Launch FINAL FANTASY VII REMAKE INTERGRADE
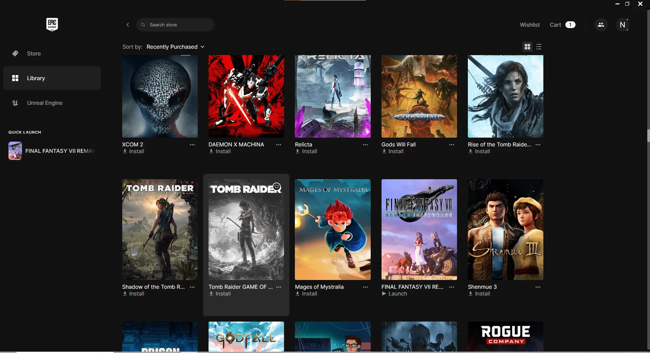Screen dimensions: 650x353 point(394,294)
